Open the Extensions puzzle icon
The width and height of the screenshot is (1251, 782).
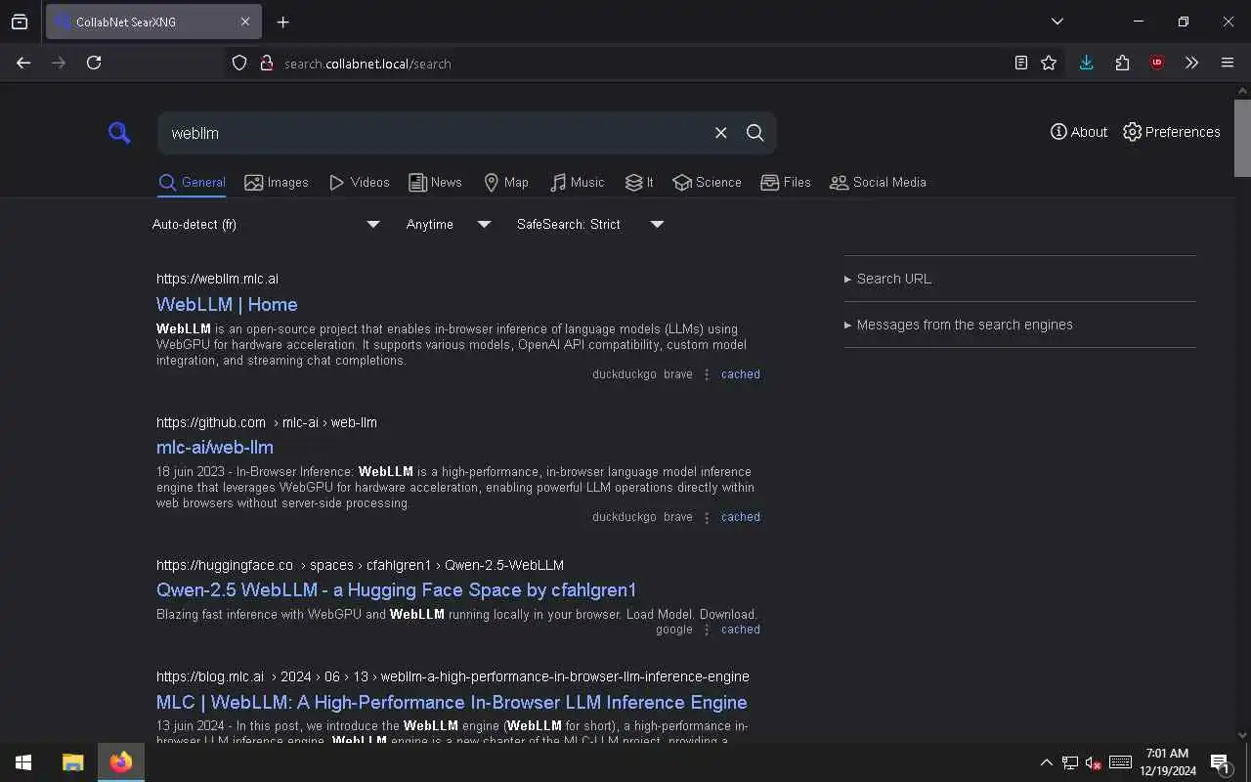1122,63
